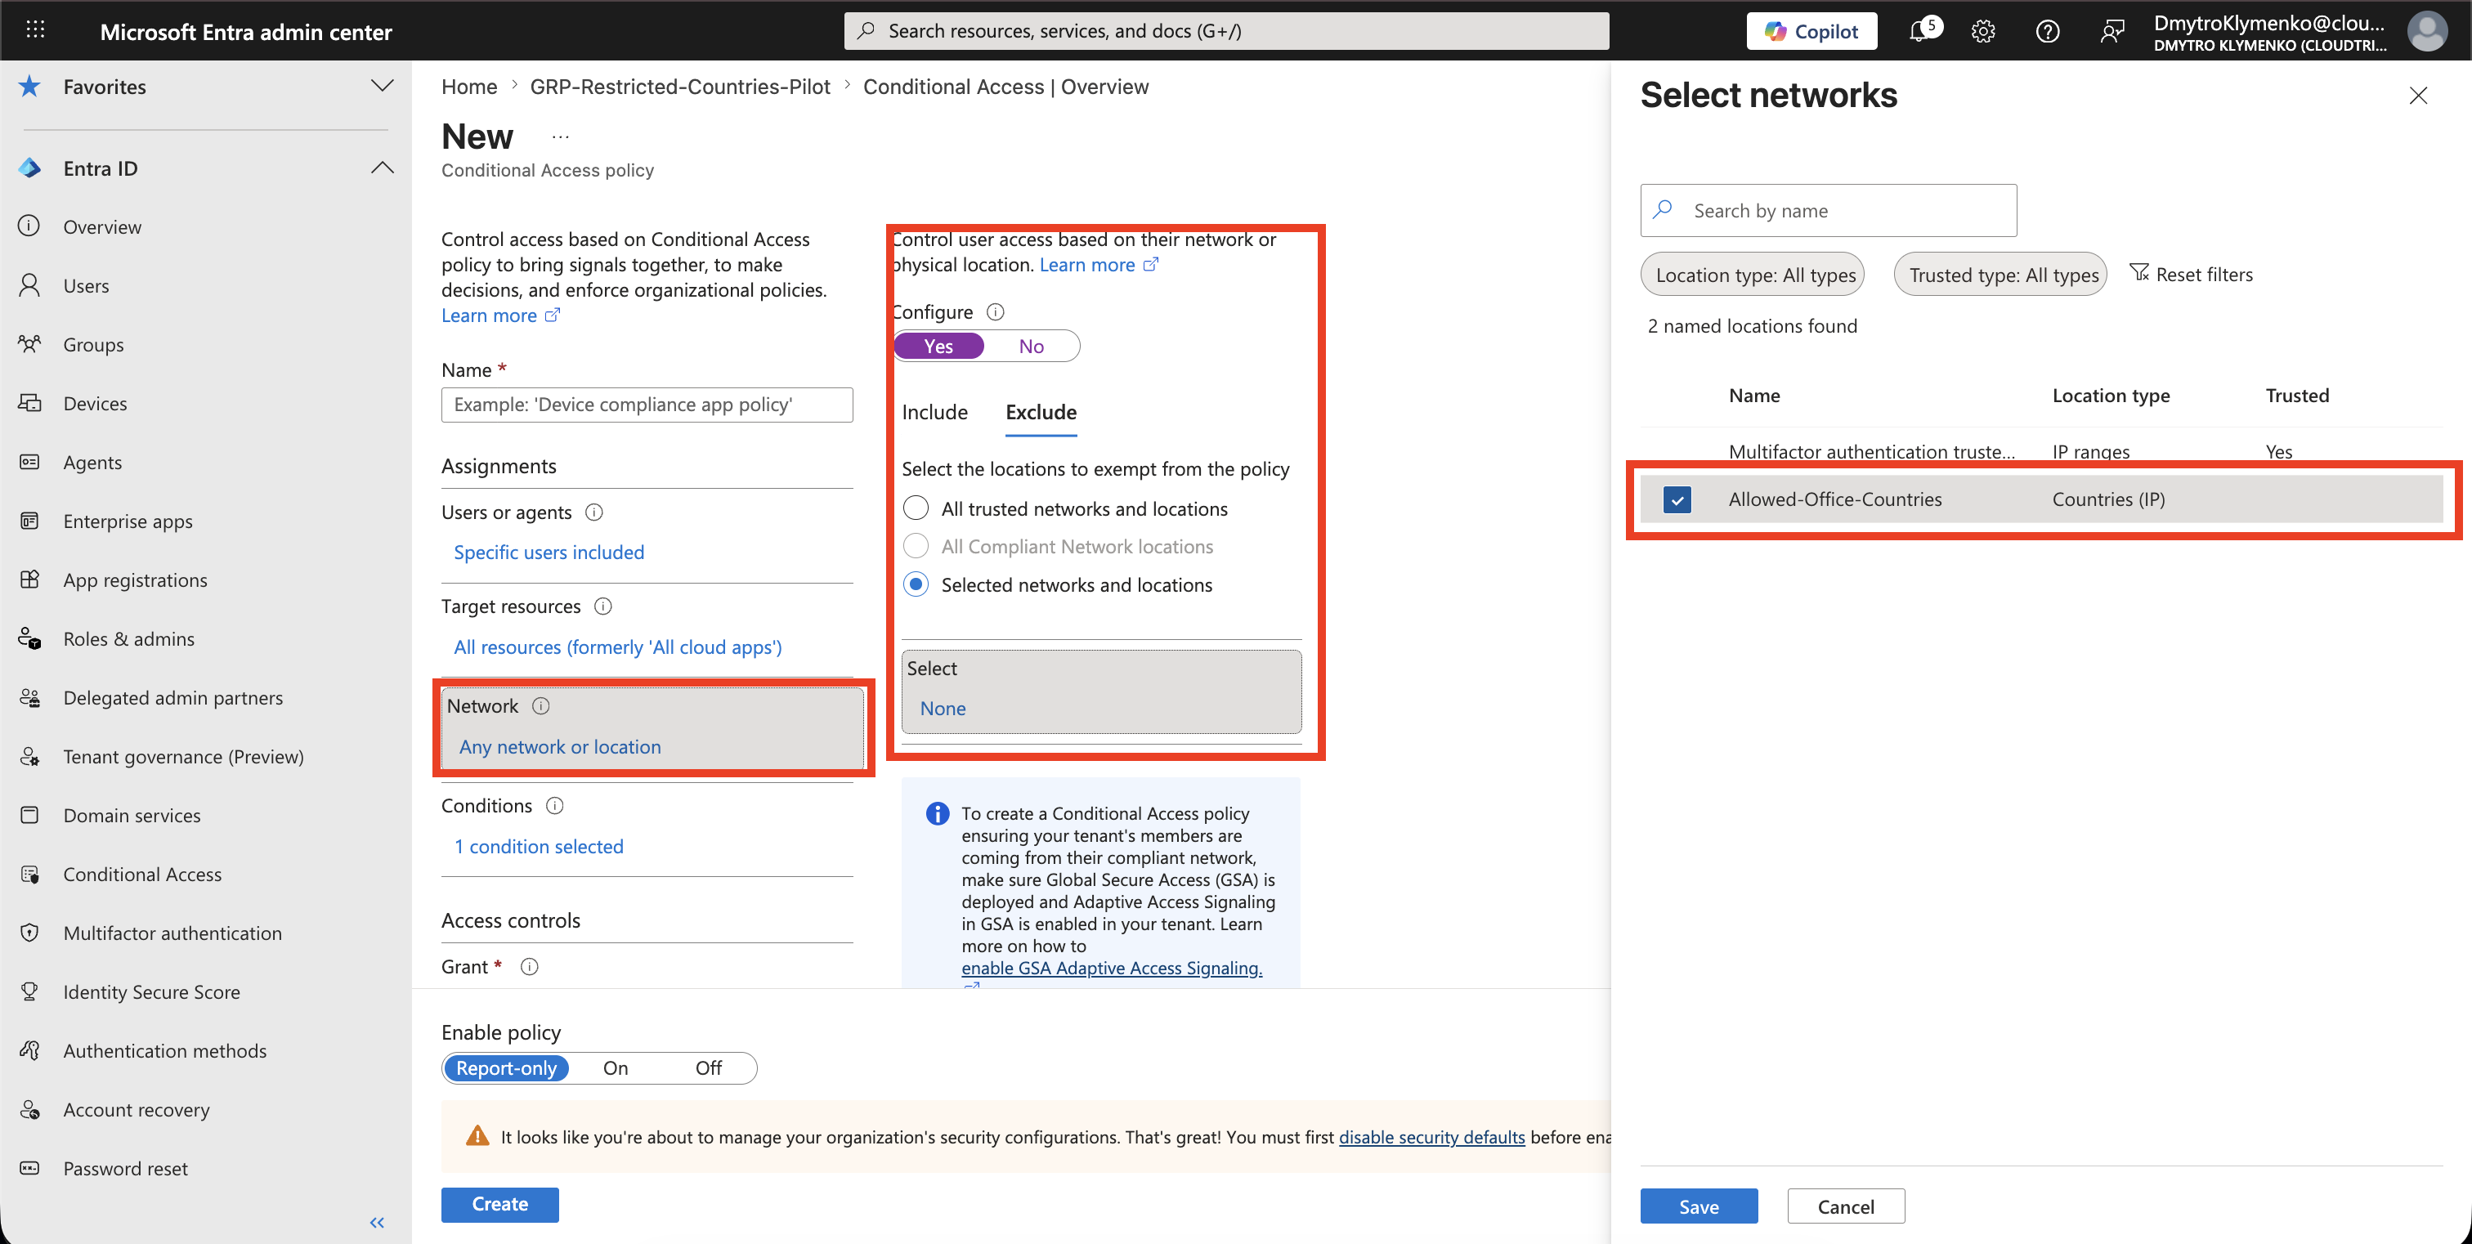
Task: Click the info icon beside Target resources
Action: 602,606
